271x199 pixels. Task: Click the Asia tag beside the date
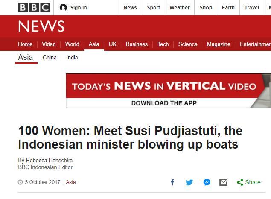coord(71,182)
